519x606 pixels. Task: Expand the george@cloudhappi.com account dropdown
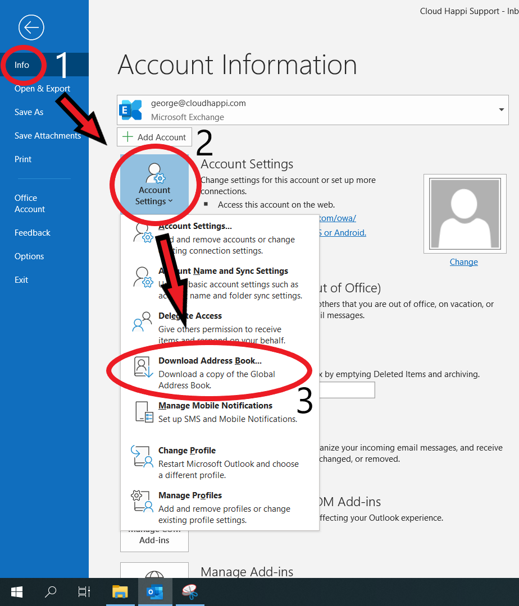point(501,110)
